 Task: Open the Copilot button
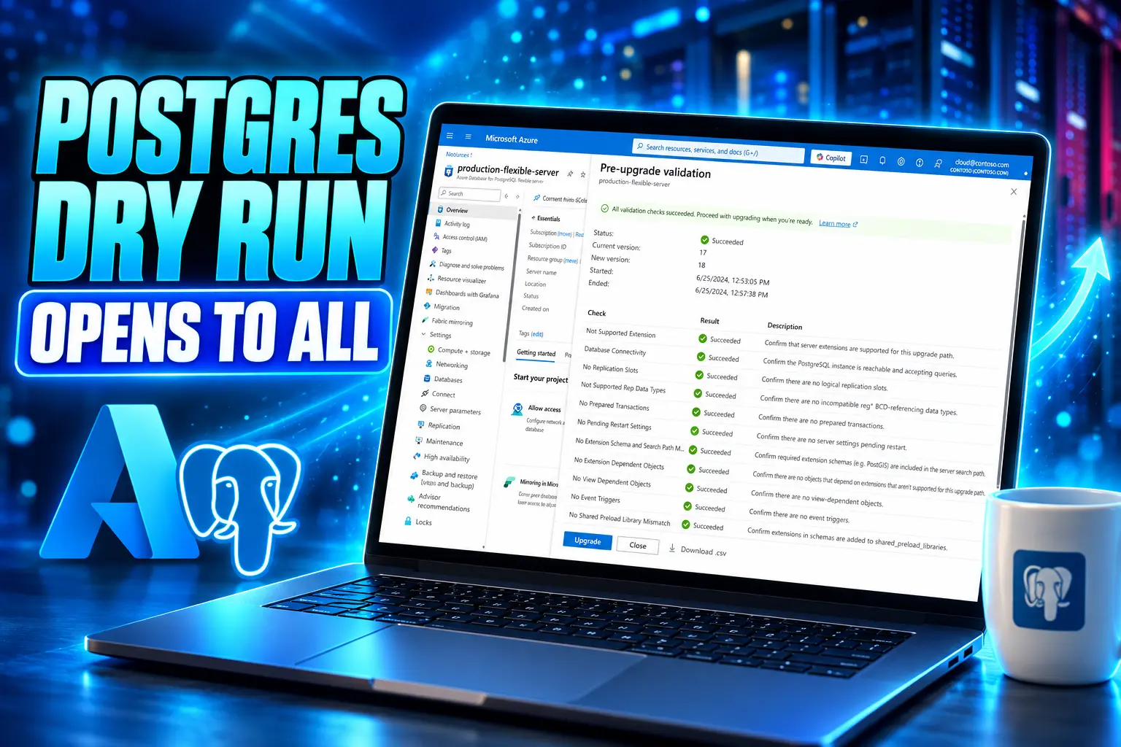pos(831,158)
